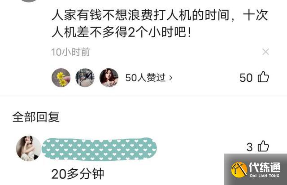This screenshot has height=185, width=287.
Task: Open the reply author's profile avatar
Action: [29, 148]
